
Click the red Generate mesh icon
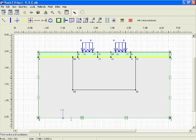click(x=131, y=20)
